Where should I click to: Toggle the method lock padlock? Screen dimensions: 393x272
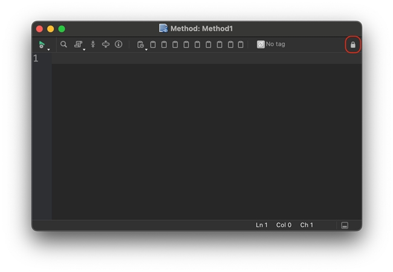pyautogui.click(x=353, y=45)
